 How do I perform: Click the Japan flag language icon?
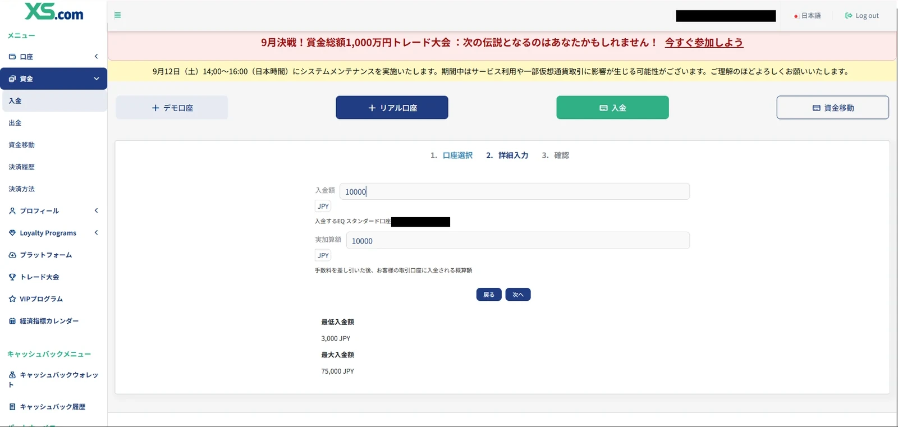[x=796, y=16]
